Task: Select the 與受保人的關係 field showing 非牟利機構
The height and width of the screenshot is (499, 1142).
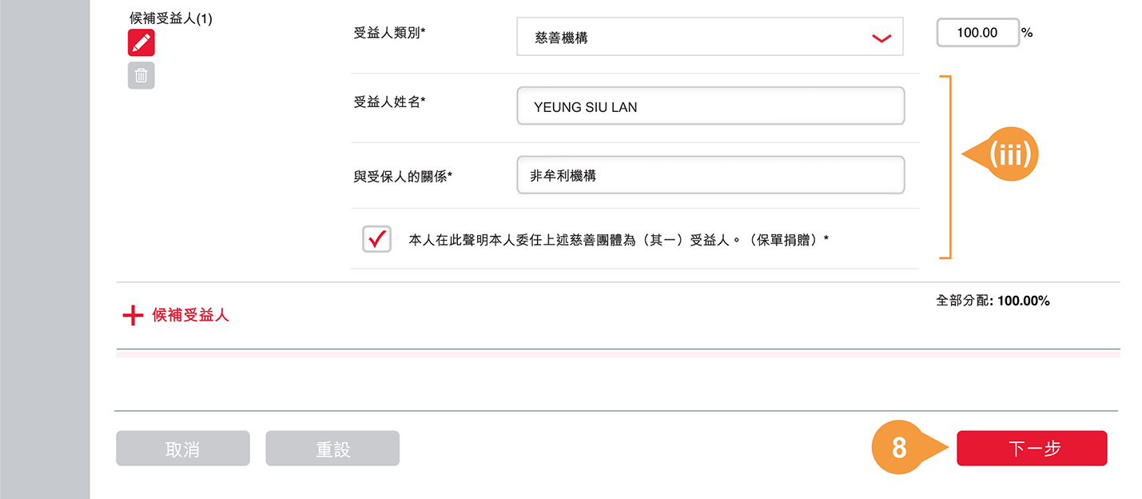Action: [710, 174]
